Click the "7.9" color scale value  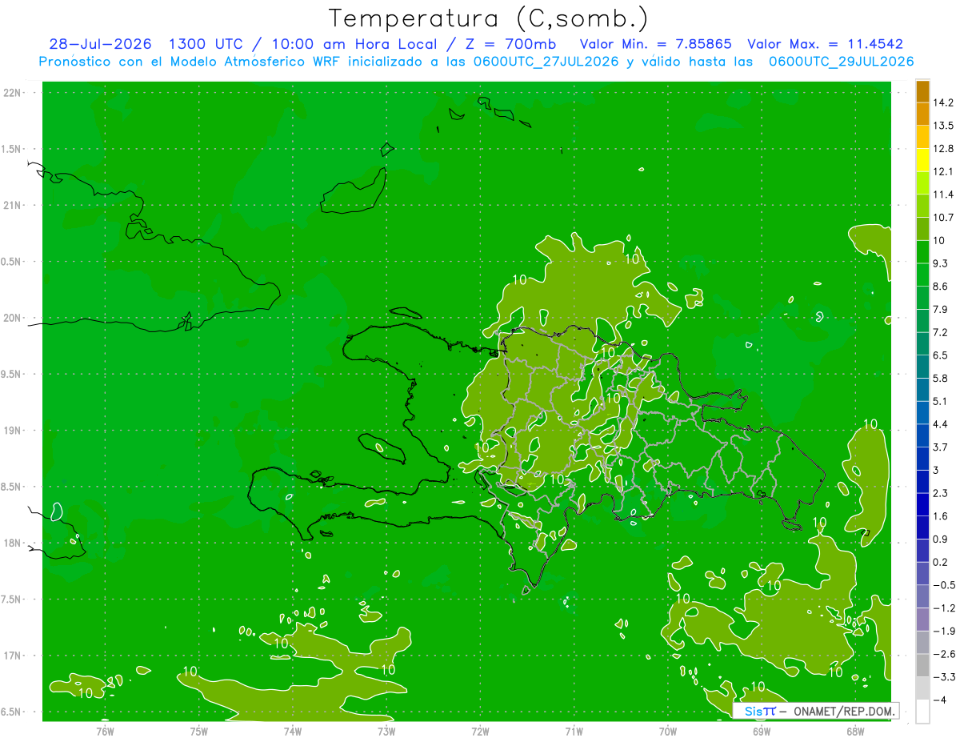941,309
